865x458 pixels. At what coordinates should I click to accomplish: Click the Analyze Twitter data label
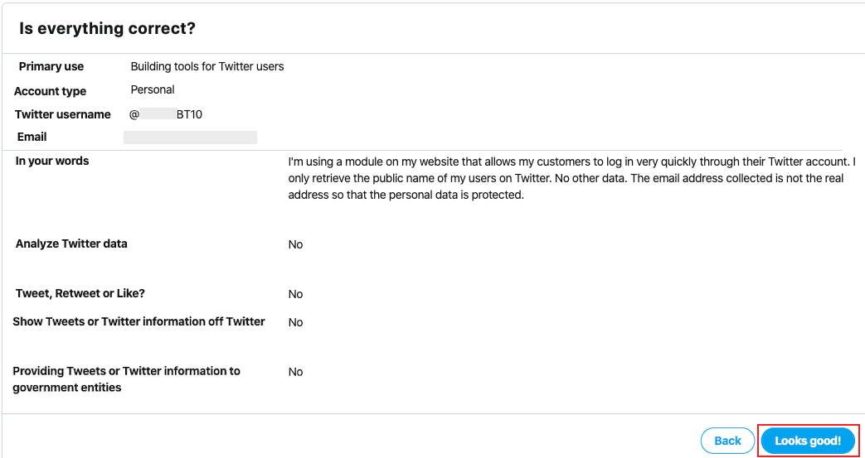click(71, 243)
